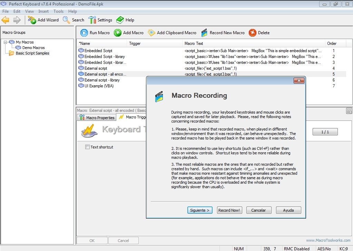Viewport: 353px width, 251px height.
Task: Sort macros by the Trigger column
Action: pos(155,44)
